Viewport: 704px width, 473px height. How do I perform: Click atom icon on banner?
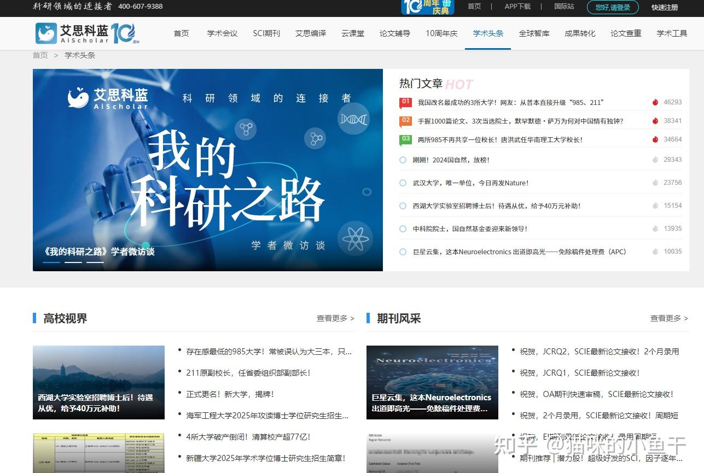point(356,239)
